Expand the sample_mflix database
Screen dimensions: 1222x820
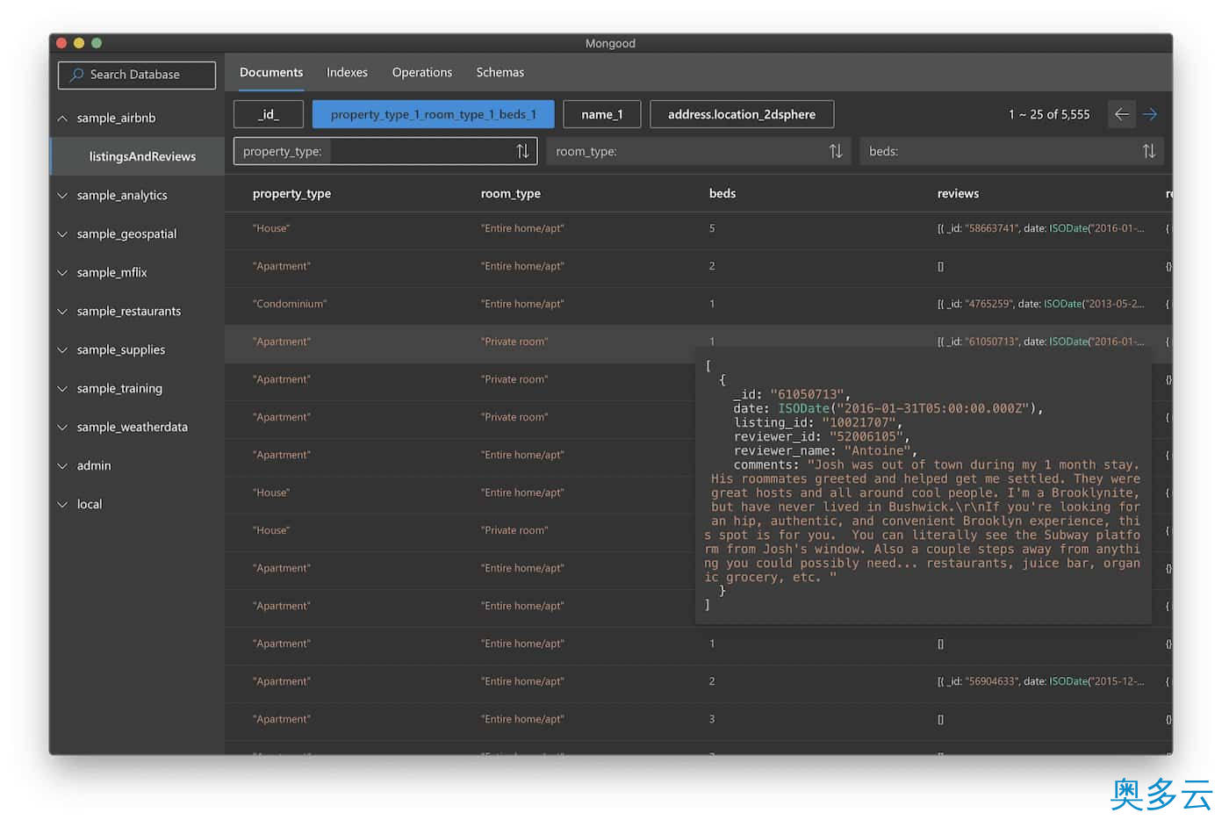click(x=62, y=273)
